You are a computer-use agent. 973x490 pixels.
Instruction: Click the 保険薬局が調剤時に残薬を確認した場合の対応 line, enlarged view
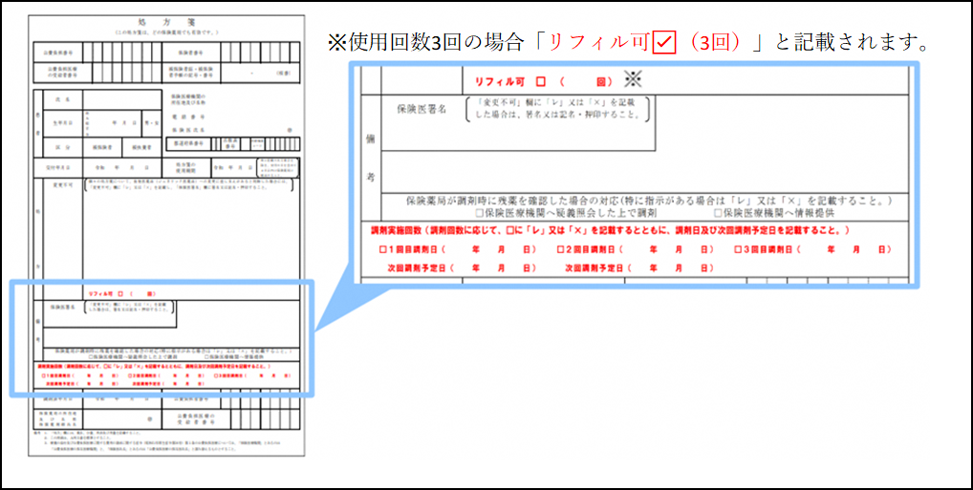click(649, 201)
